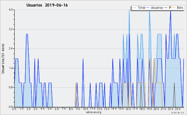Click the '1.6' y-axis value

[11, 68]
